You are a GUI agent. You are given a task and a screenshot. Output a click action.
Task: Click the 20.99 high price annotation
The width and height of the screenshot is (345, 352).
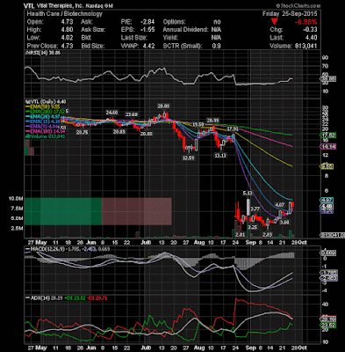click(x=212, y=121)
